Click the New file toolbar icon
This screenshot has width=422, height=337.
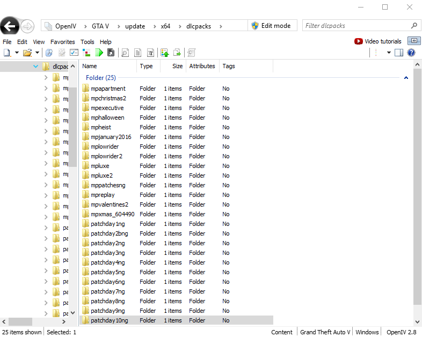point(7,53)
